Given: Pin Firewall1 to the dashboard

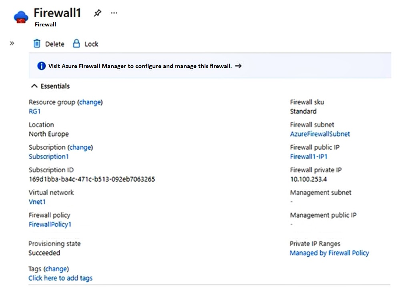Looking at the screenshot, I should pyautogui.click(x=97, y=13).
